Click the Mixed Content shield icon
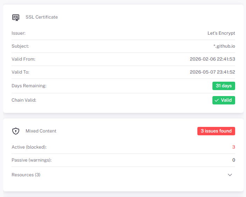 (x=16, y=131)
